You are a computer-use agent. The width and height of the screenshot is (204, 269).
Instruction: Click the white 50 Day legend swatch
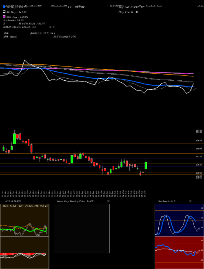(x=4, y=12)
